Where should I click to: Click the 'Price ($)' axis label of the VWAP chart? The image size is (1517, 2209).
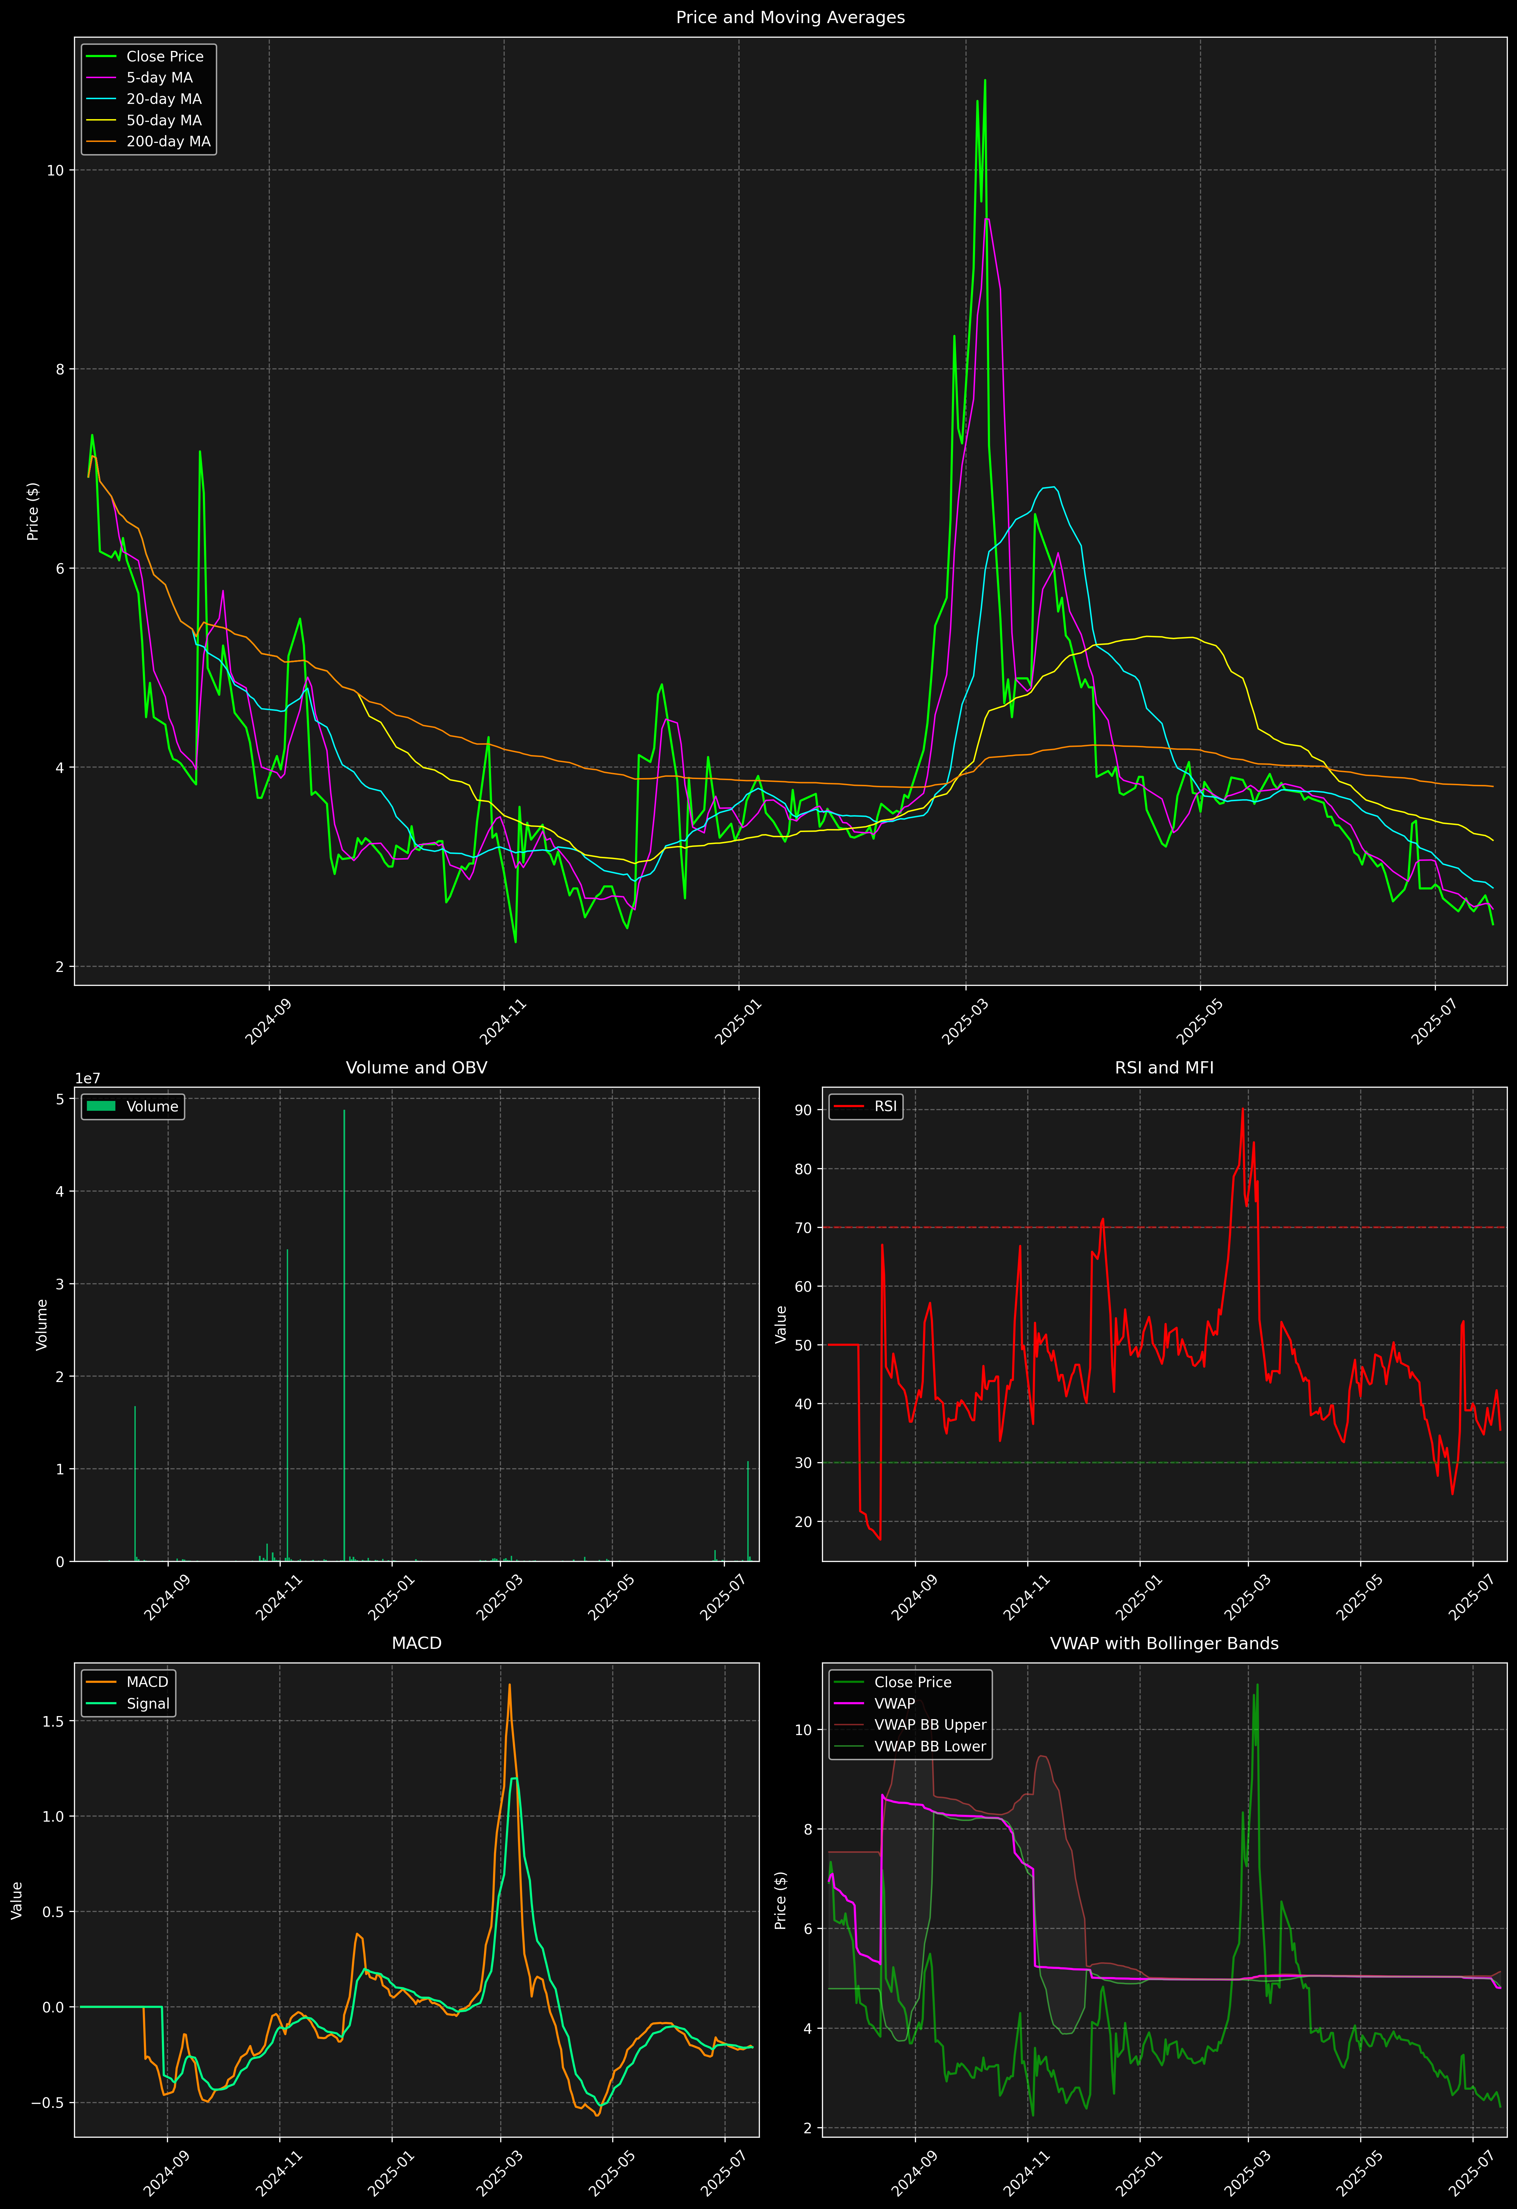click(781, 1900)
